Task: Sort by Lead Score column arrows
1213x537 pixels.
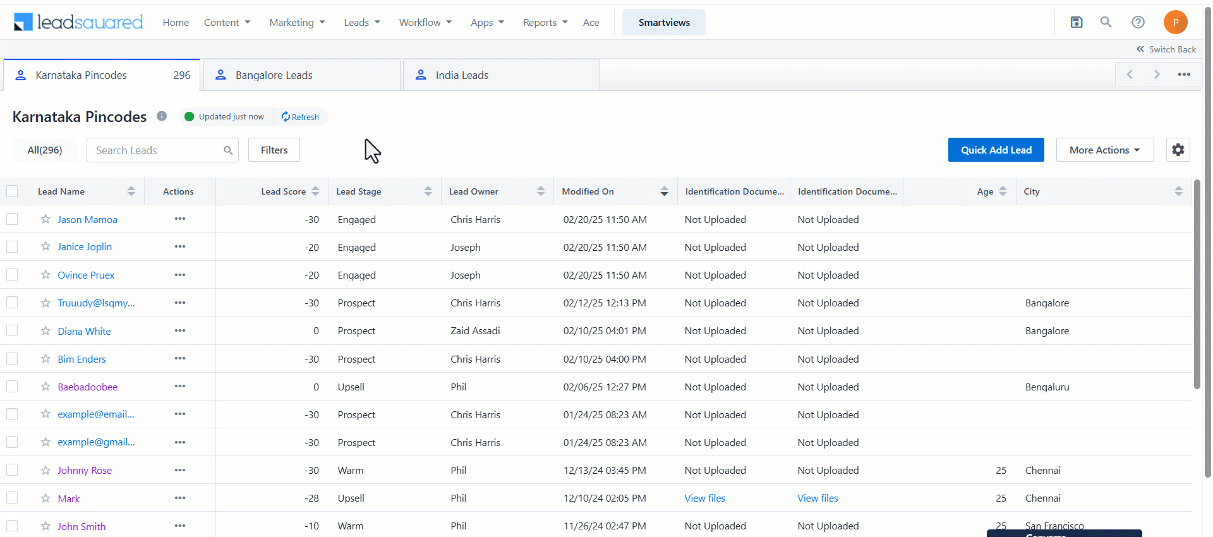Action: (x=315, y=191)
